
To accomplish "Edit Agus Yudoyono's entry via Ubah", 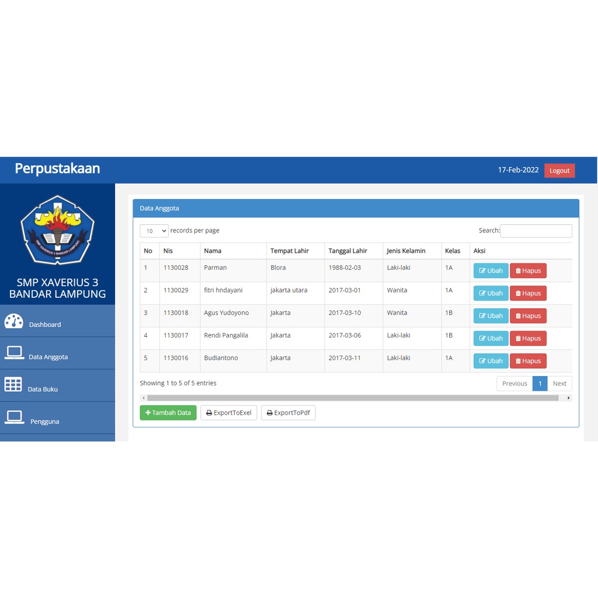I will 491,316.
